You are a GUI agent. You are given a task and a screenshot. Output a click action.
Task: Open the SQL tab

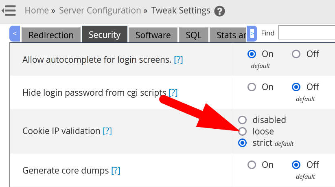194,35
